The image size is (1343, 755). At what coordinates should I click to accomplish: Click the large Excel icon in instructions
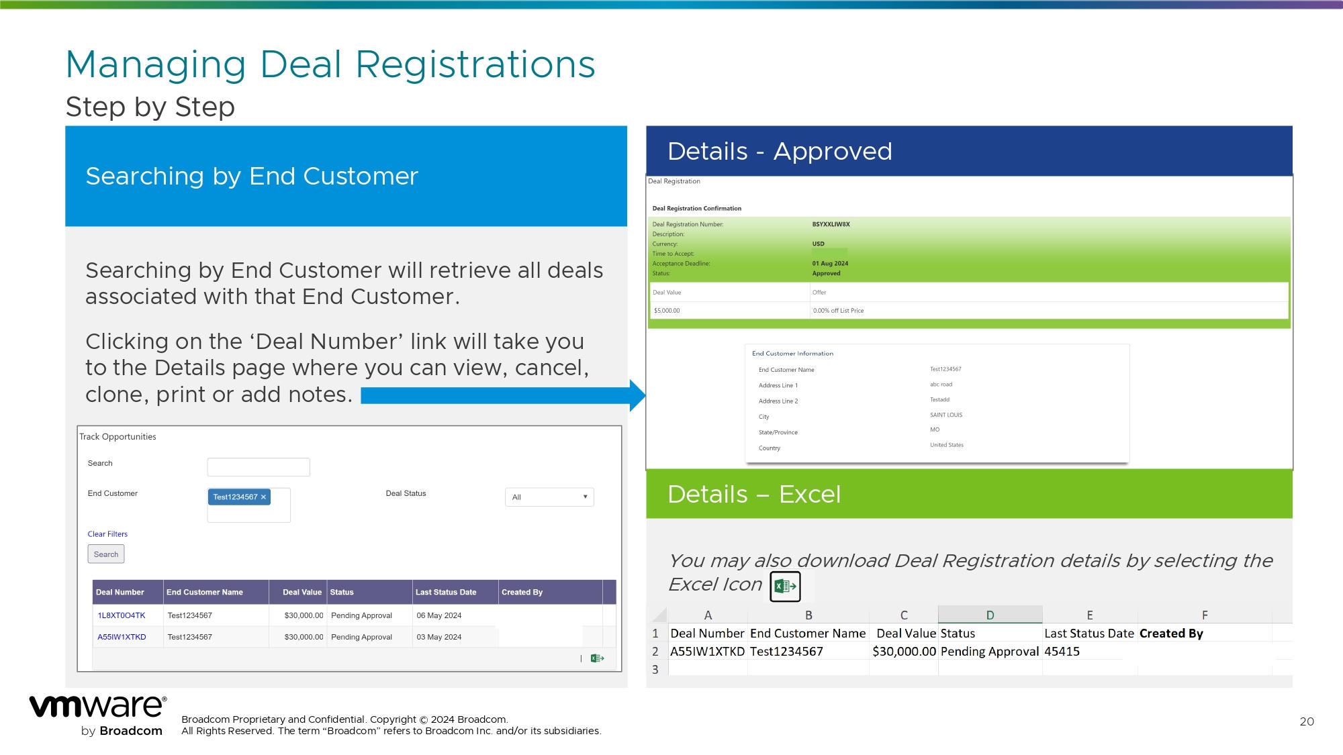click(785, 587)
